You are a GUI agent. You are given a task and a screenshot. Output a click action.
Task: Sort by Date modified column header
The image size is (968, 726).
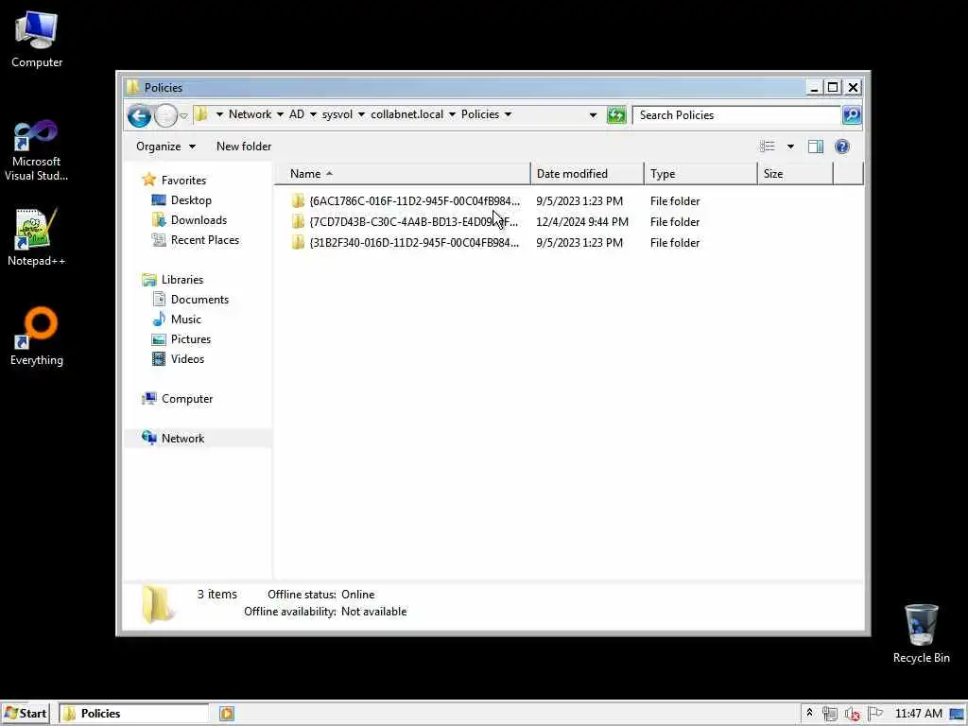click(587, 174)
